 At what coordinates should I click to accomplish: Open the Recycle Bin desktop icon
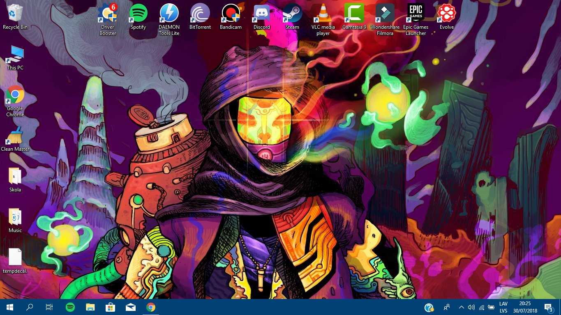(15, 17)
